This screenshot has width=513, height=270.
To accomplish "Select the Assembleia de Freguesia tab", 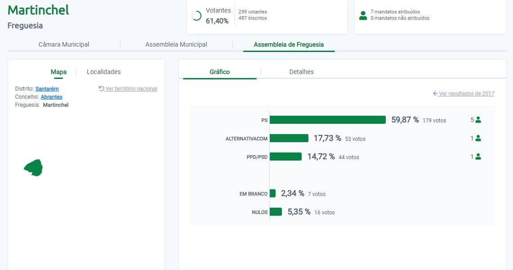I will pos(289,44).
